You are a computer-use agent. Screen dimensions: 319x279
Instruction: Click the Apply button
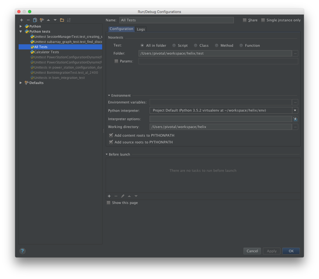[272, 251]
